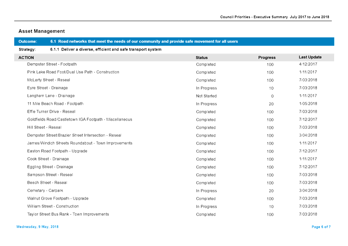Click progress value 20 for 11 Mile Beach Road

point(271,104)
